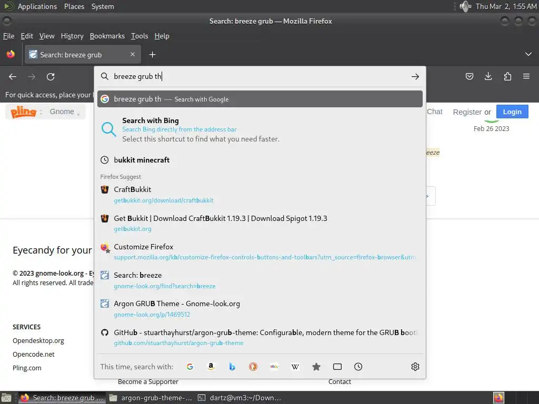Expand the Gnome site dropdown
Image resolution: width=539 pixels, height=404 pixels.
65,112
